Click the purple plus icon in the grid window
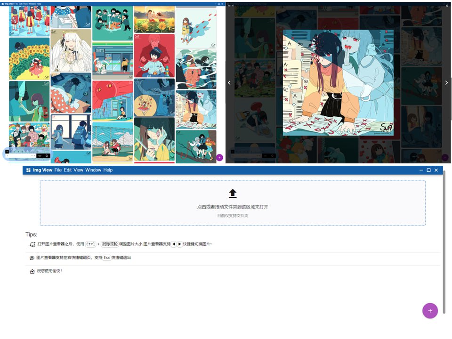The image size is (452, 339). pyautogui.click(x=219, y=158)
